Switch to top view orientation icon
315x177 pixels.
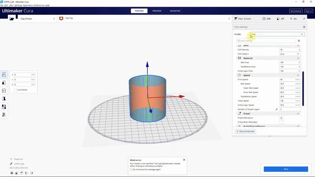point(22,173)
